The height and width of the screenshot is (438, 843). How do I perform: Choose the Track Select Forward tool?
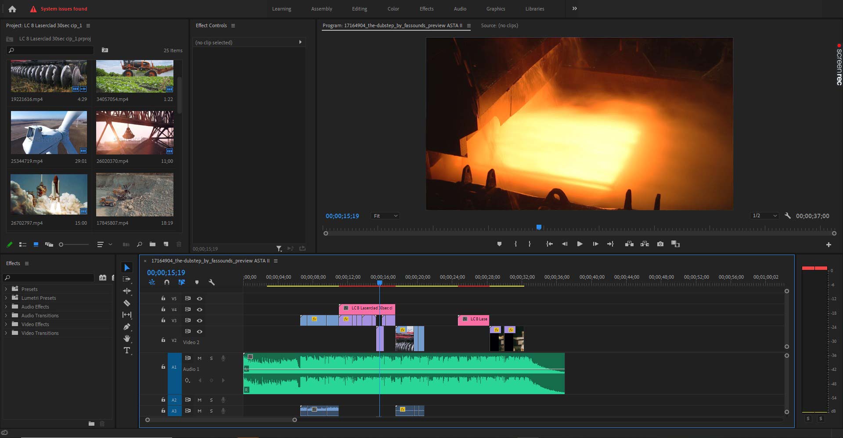(x=127, y=279)
